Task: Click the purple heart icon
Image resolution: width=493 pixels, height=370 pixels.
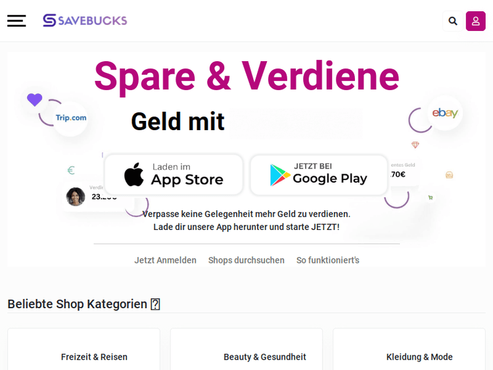Action: tap(35, 100)
